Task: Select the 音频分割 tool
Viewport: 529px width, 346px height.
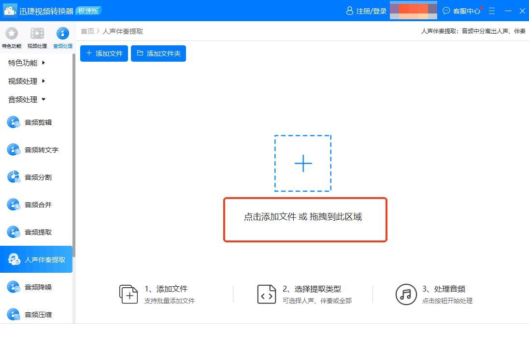Action: pyautogui.click(x=38, y=177)
